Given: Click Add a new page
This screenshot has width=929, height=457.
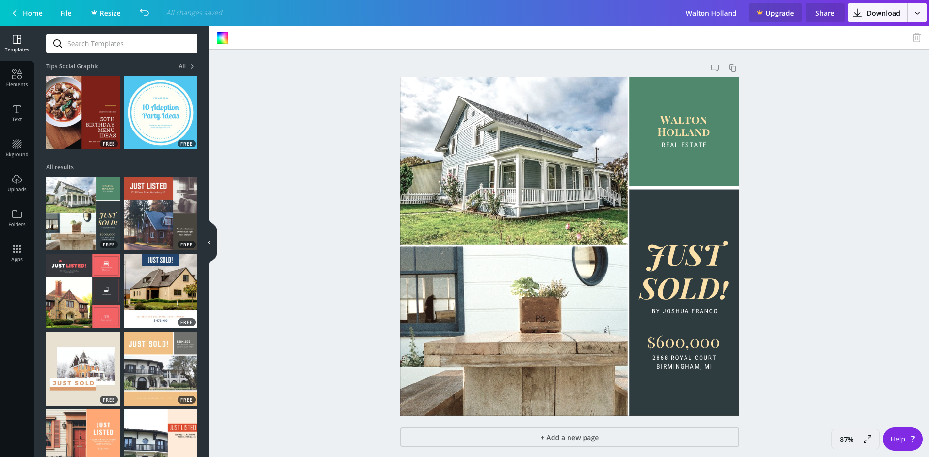Looking at the screenshot, I should point(570,437).
